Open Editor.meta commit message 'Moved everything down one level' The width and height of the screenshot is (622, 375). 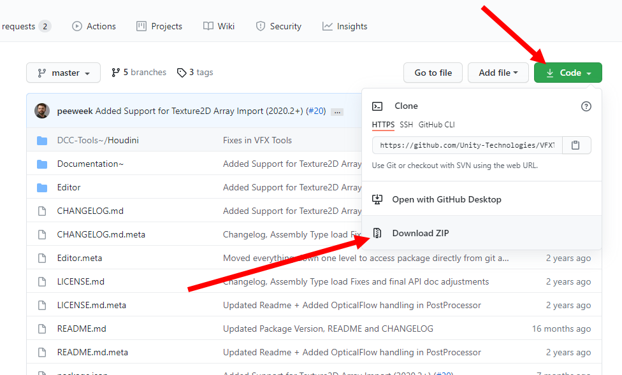point(366,258)
